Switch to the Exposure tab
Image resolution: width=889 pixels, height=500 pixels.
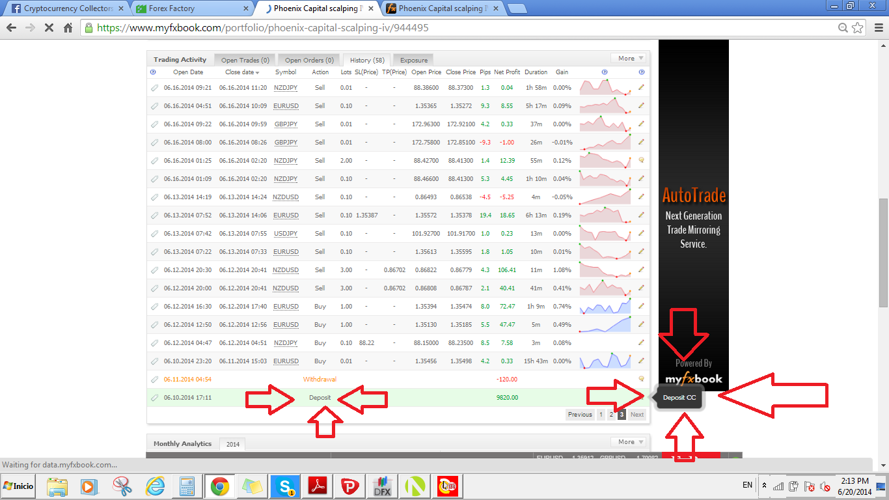(413, 61)
